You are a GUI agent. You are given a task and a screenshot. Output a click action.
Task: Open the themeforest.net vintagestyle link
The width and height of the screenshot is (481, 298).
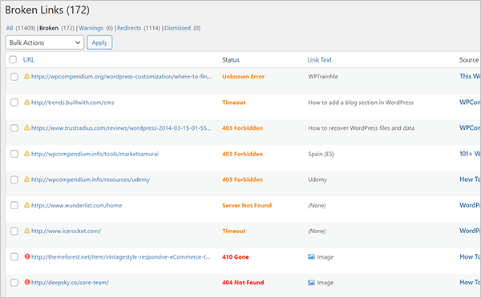(x=121, y=257)
